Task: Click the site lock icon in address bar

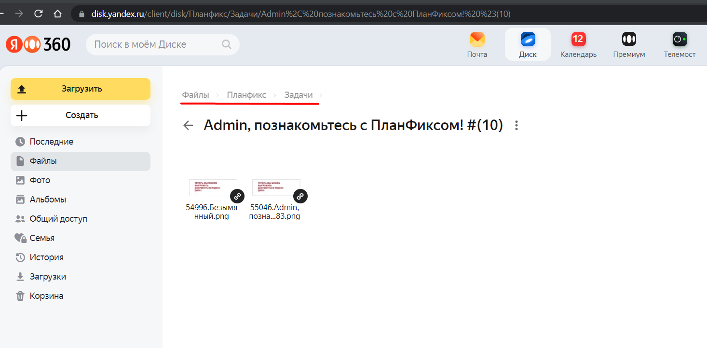Action: click(82, 14)
